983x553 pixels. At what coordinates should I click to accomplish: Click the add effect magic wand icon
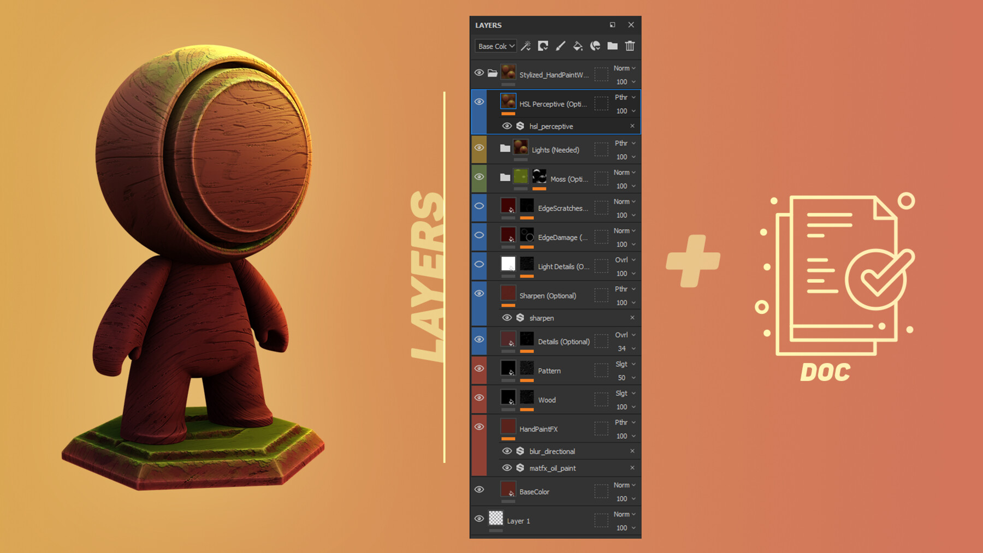(x=526, y=46)
